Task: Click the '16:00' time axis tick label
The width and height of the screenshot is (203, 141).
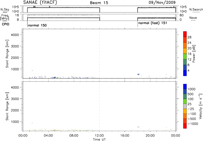Action: 125,136
